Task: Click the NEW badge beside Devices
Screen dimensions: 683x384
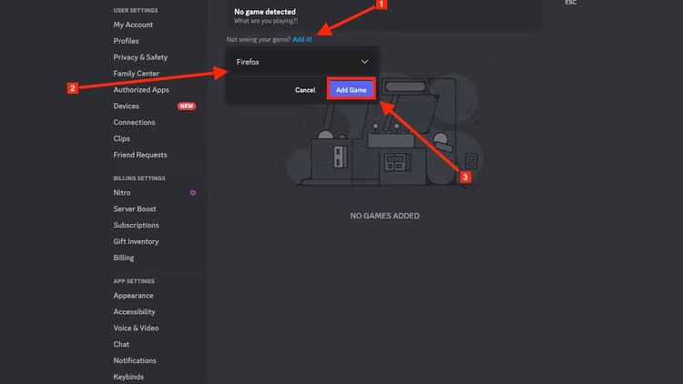Action: [x=186, y=106]
